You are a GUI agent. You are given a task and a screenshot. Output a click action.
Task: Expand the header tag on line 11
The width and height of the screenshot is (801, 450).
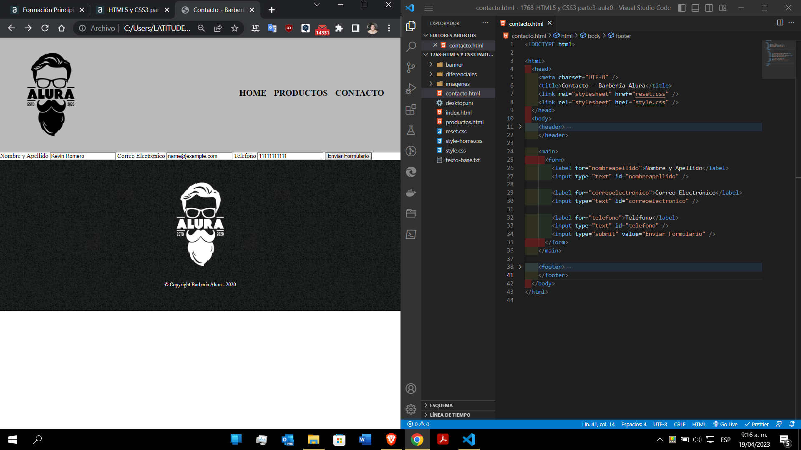[519, 127]
